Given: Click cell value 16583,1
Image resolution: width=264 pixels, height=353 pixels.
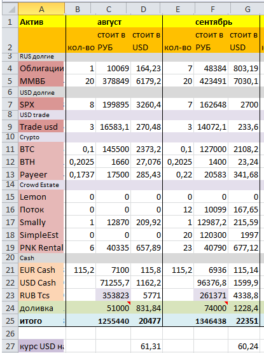Looking at the screenshot, I should click(x=113, y=127).
